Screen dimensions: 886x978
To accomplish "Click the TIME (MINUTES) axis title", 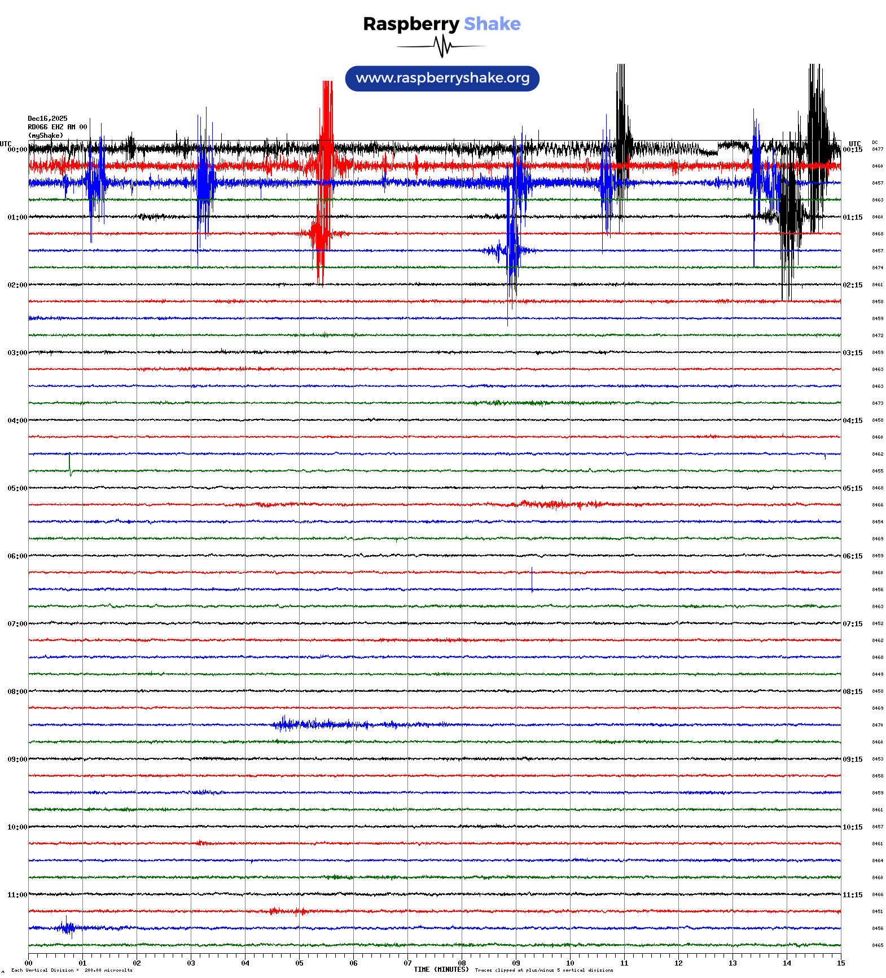I will pyautogui.click(x=441, y=970).
